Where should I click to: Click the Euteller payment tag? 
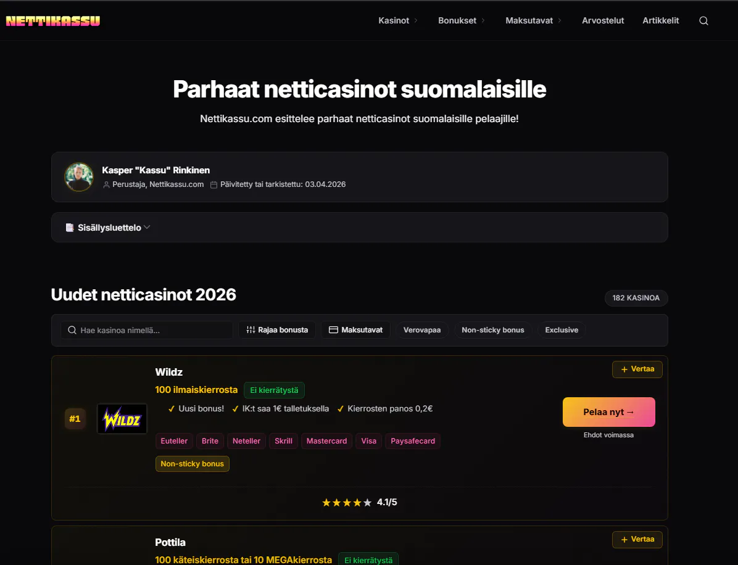pos(174,441)
